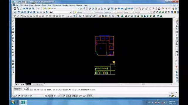
Task: Open the Continuous linetype dropdown
Action: (x=115, y=12)
